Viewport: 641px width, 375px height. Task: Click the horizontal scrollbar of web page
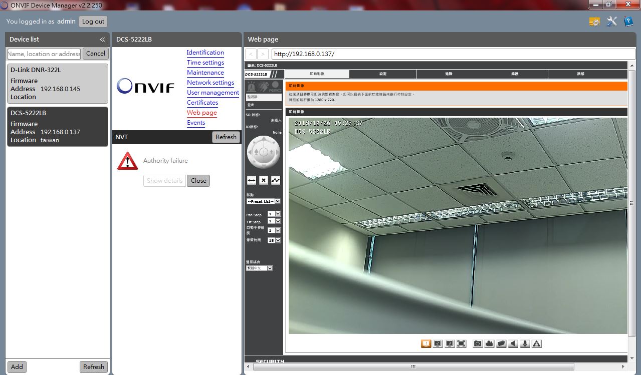pyautogui.click(x=413, y=367)
